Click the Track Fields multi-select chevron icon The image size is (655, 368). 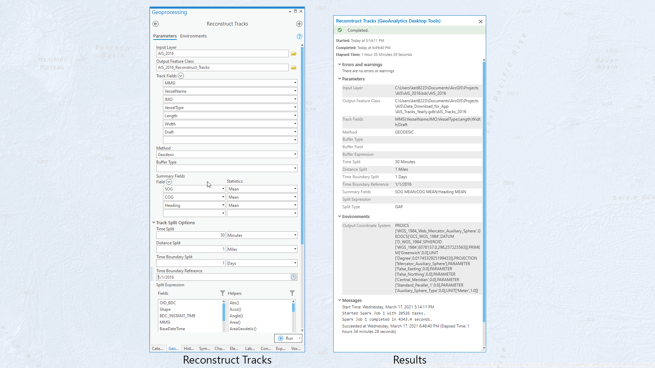[181, 76]
